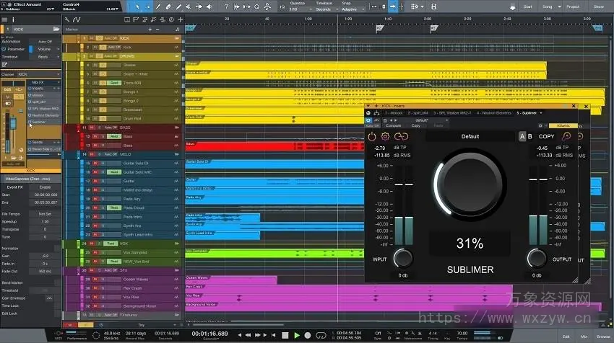Screen dimensions: 614x343
Task: Click the Sublimer input/output link icon
Action: (x=400, y=136)
